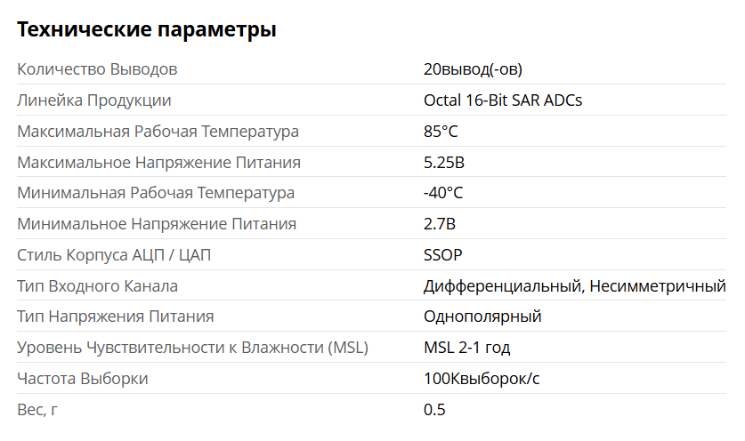Screen dimensions: 745x441
Task: Click the 'Однополярный' supply type value
Action: pos(482,317)
